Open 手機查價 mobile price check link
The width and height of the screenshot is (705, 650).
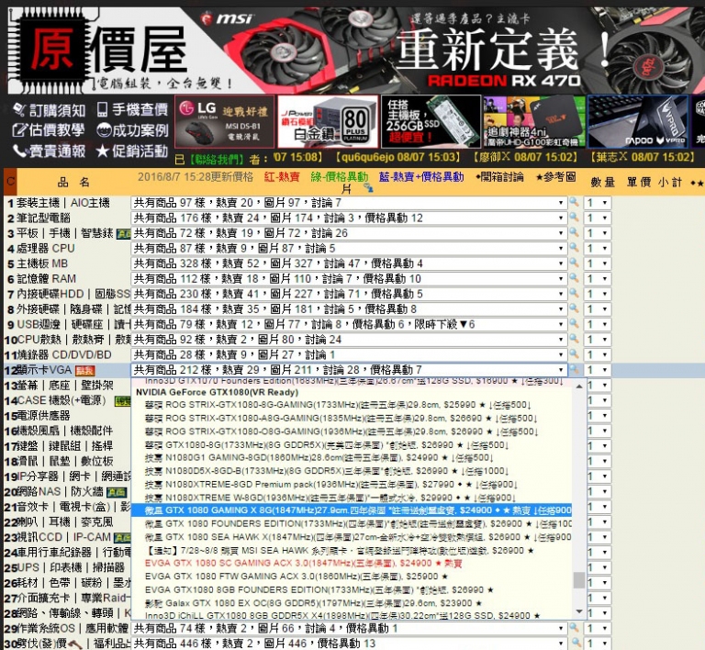click(x=132, y=109)
